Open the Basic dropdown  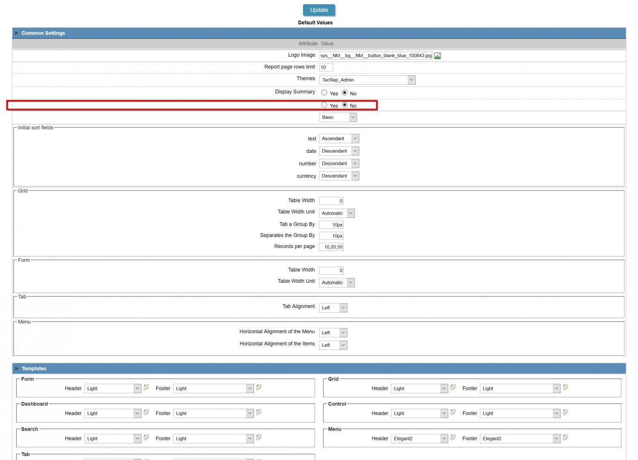(x=338, y=117)
